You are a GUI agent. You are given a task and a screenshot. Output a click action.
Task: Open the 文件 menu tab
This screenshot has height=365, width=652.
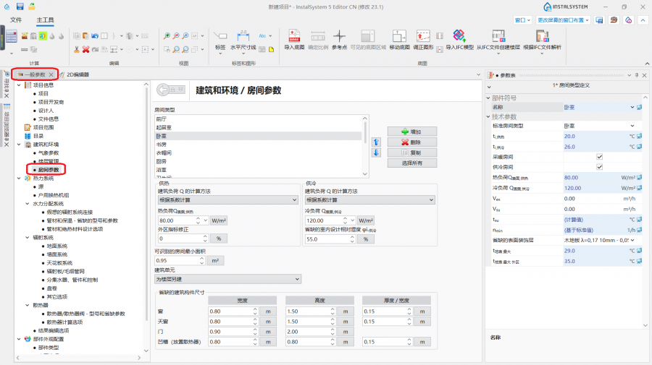16,20
